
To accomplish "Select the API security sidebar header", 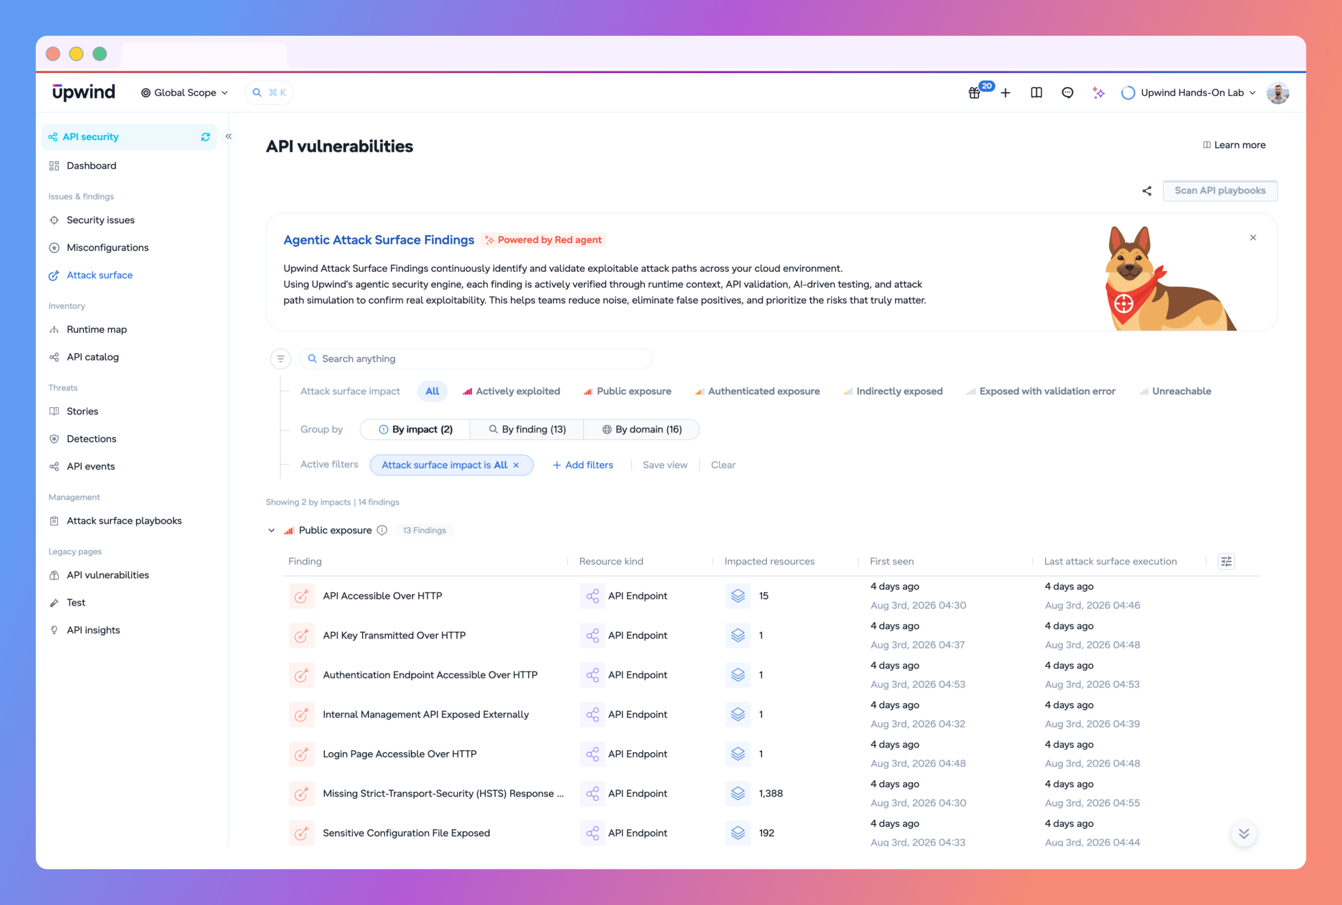I will [129, 137].
